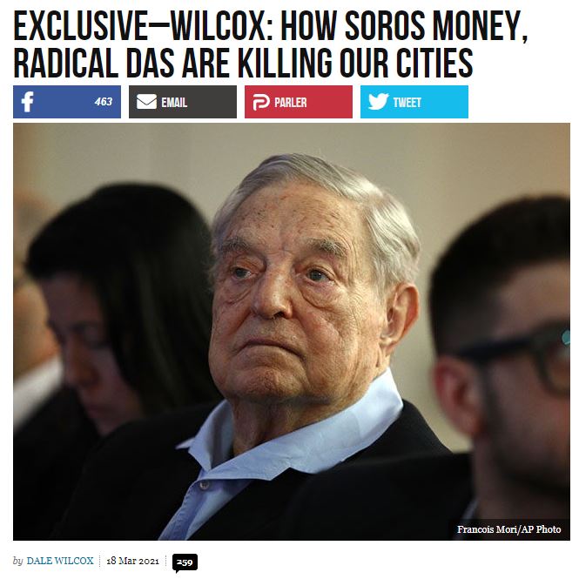Click the article headline about Soros money
This screenshot has width=579, height=579.
click(x=271, y=44)
